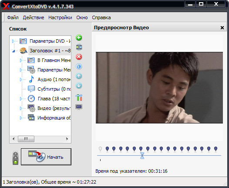This screenshot has width=229, height=188.
Task: Maximize the ConvertXtoDVD window
Action: point(201,4)
